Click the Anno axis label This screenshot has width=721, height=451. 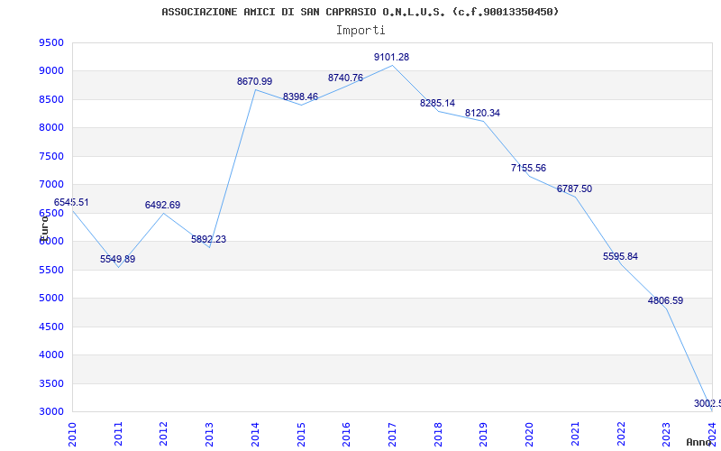699,442
